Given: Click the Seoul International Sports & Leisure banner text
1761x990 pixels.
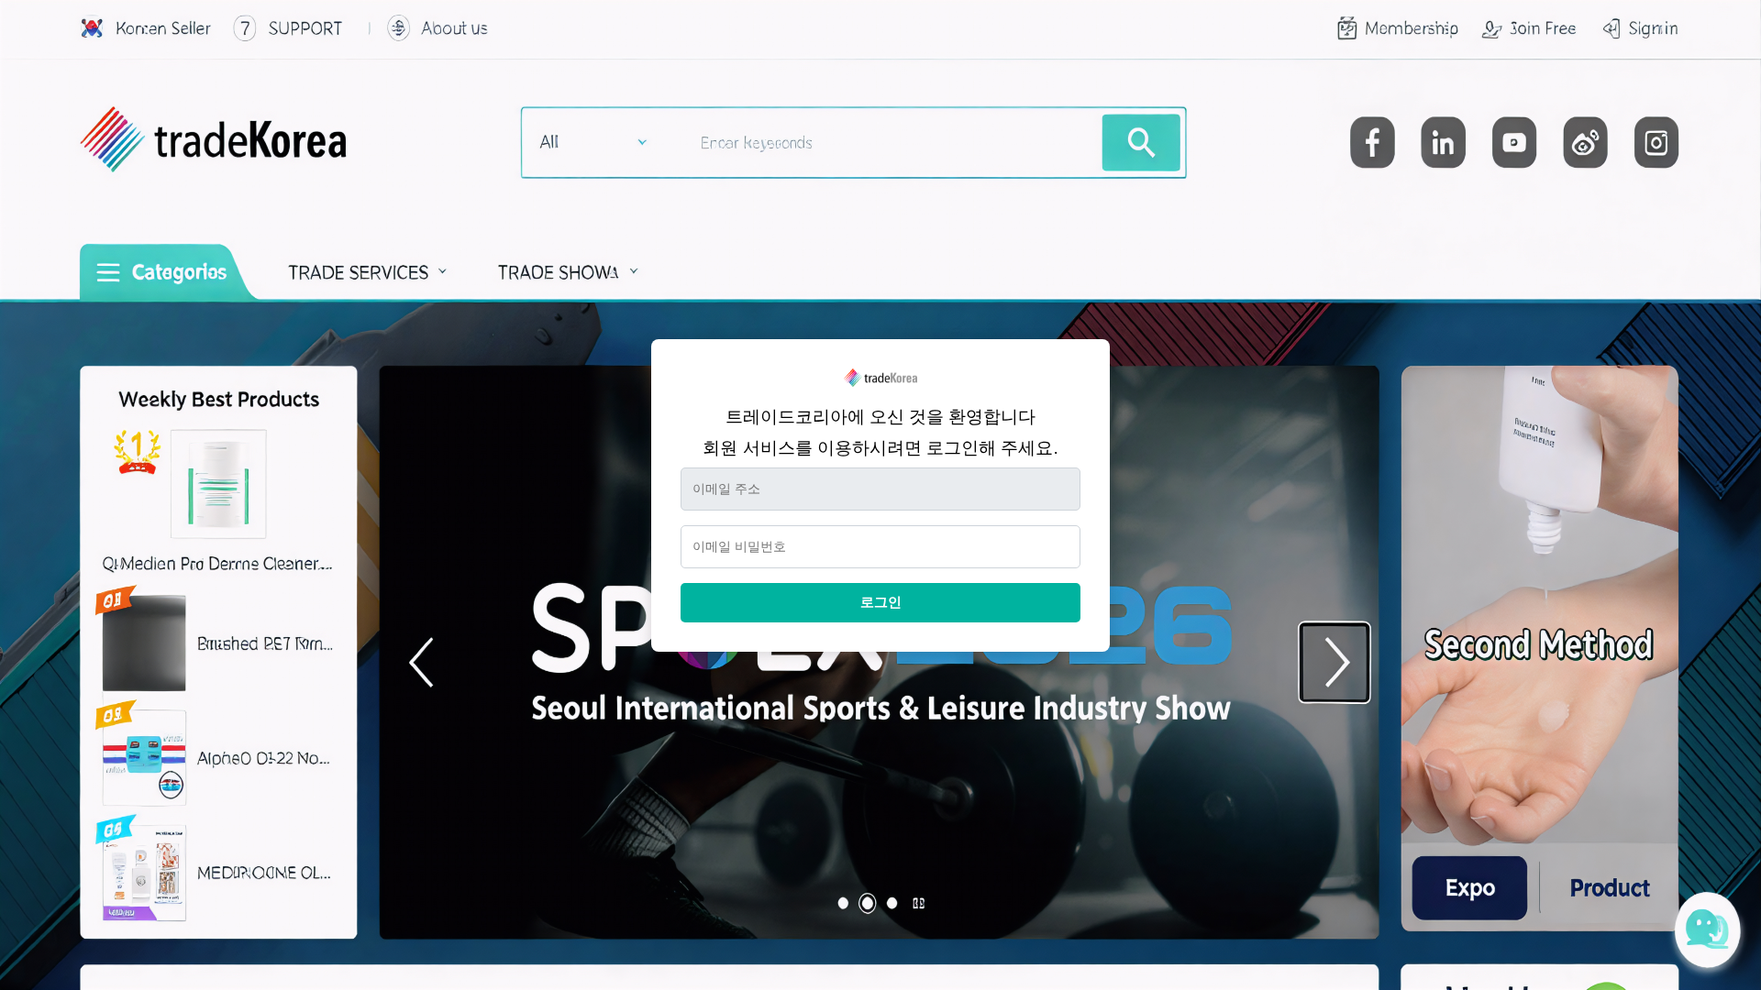Looking at the screenshot, I should 880,708.
